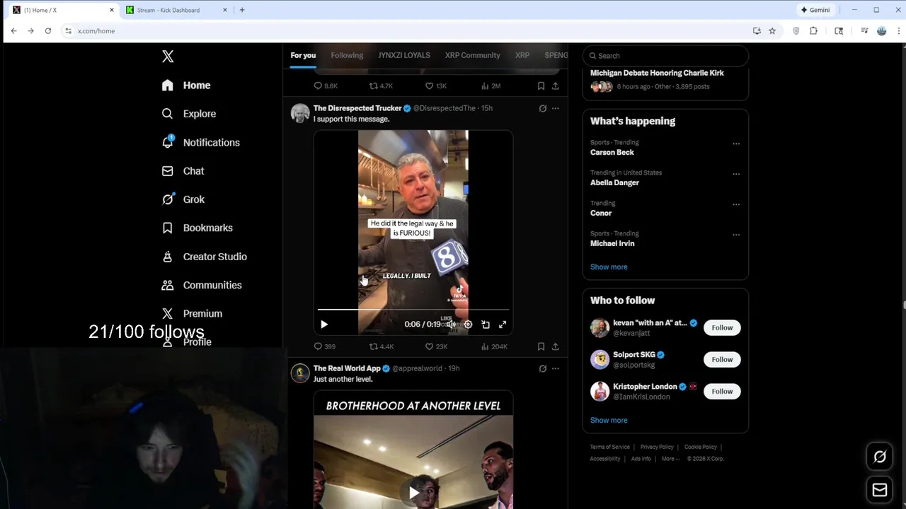The height and width of the screenshot is (509, 906).
Task: Expand video to fullscreen
Action: click(503, 324)
